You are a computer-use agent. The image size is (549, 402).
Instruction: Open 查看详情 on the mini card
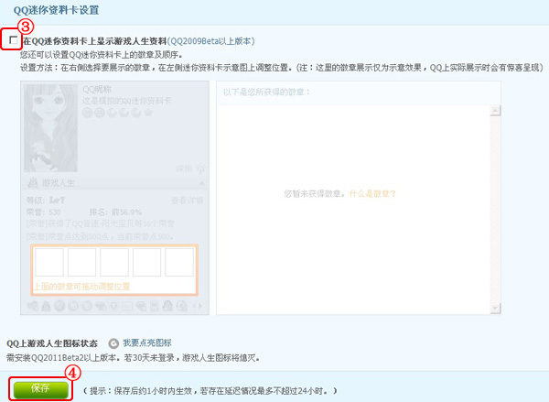coord(187,201)
